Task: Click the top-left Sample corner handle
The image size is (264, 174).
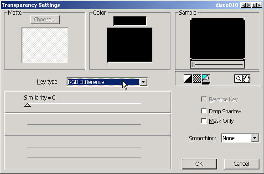Action: pyautogui.click(x=191, y=19)
